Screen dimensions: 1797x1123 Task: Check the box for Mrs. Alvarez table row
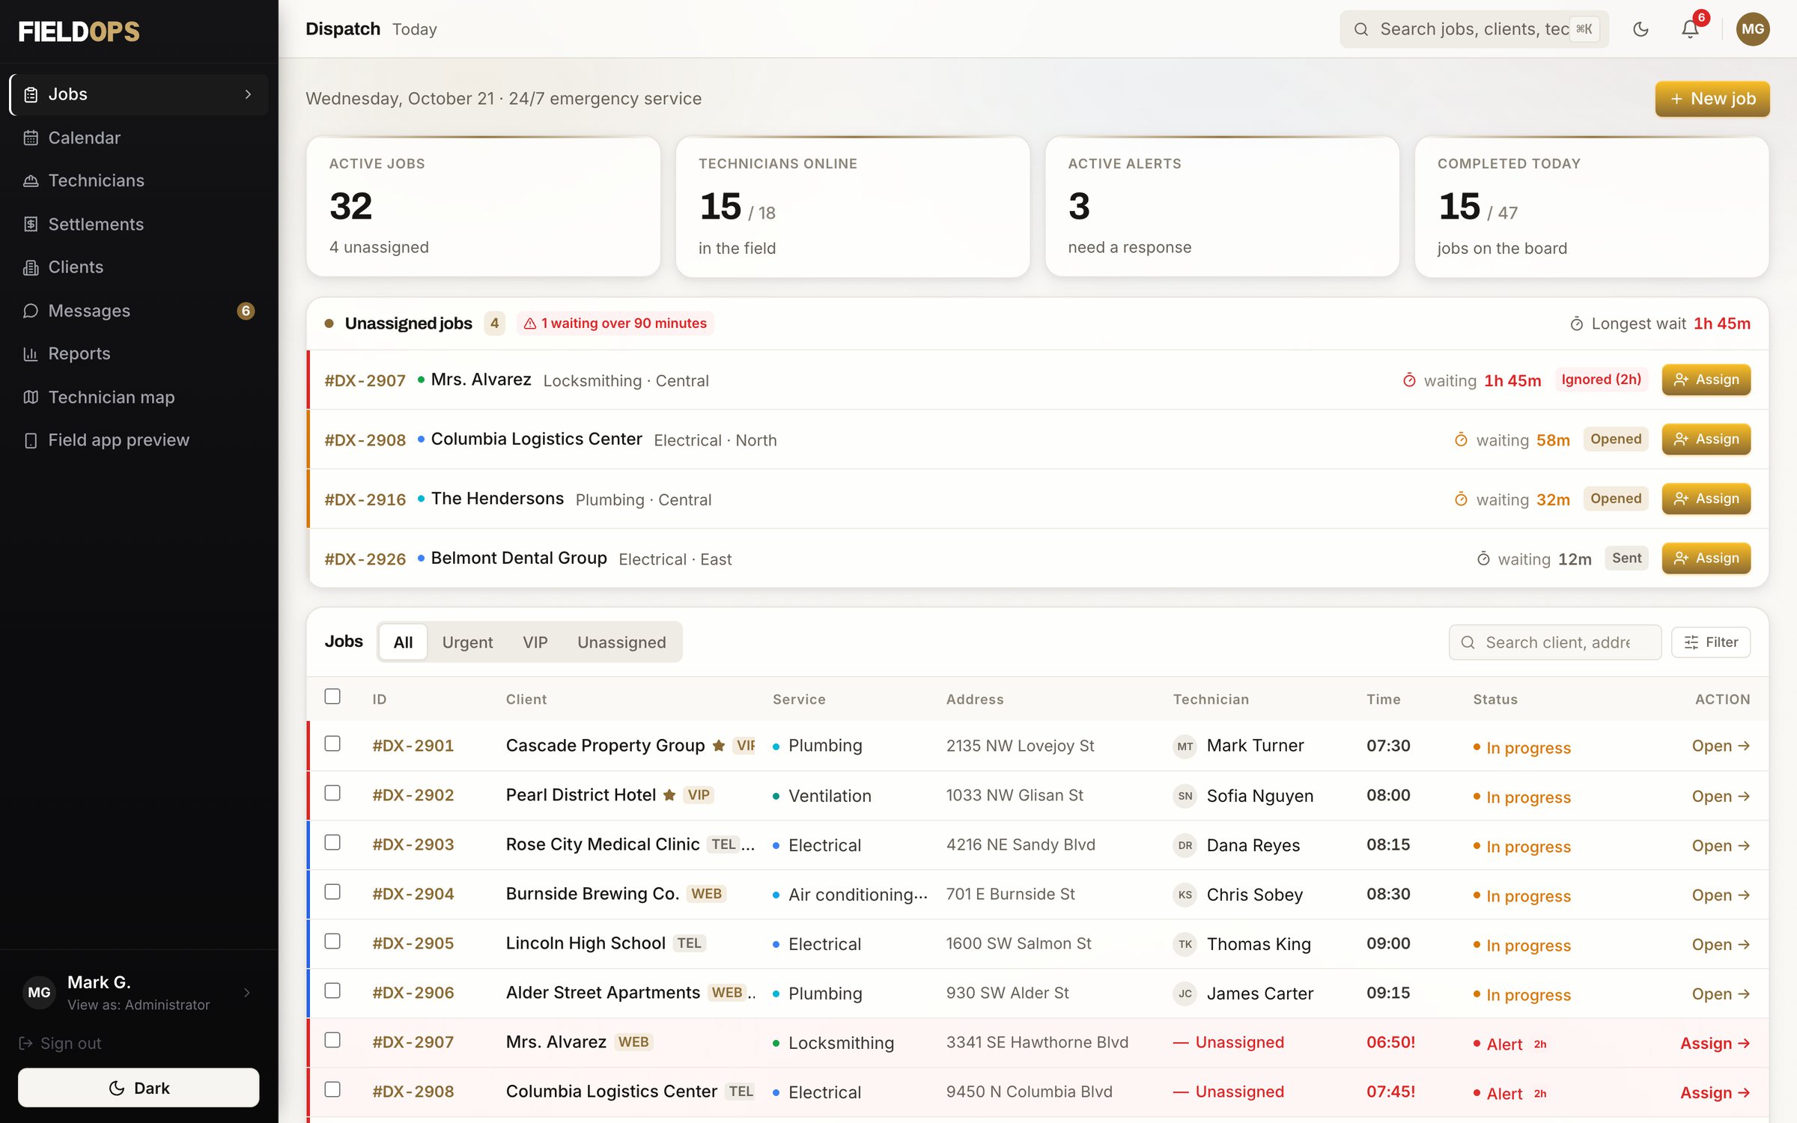pos(332,1041)
